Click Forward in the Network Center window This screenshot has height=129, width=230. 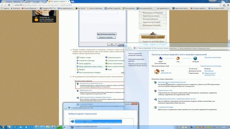(130, 48)
